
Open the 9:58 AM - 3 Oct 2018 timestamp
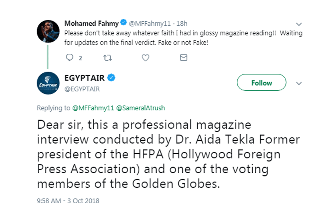pos(68,201)
